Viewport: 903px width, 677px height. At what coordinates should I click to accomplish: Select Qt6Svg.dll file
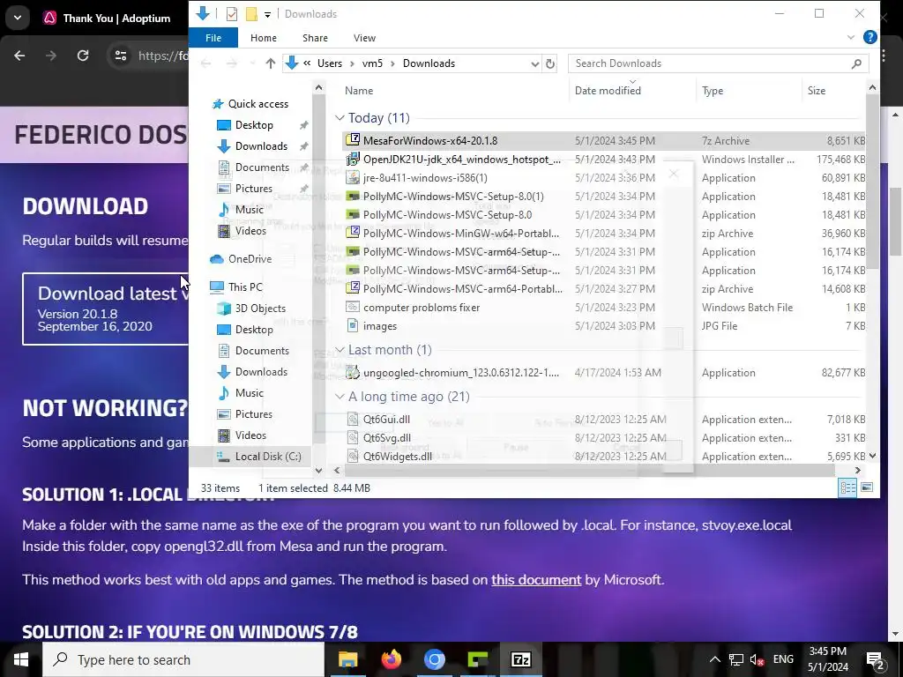pos(386,437)
